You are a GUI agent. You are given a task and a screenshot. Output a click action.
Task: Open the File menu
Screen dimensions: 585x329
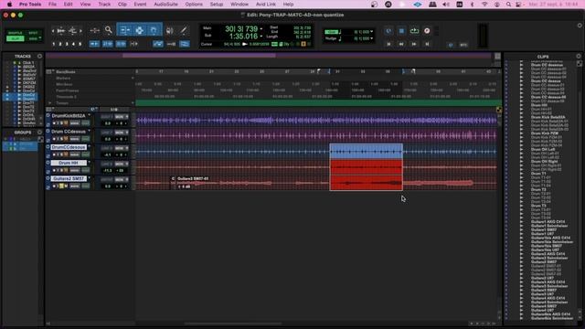tap(52, 5)
